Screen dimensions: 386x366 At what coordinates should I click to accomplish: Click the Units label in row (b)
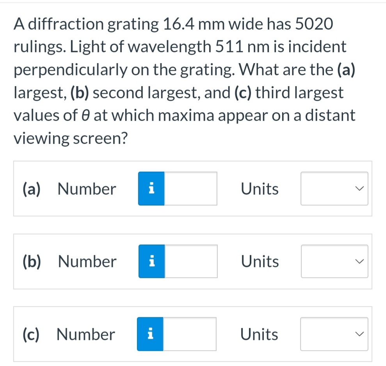click(260, 261)
